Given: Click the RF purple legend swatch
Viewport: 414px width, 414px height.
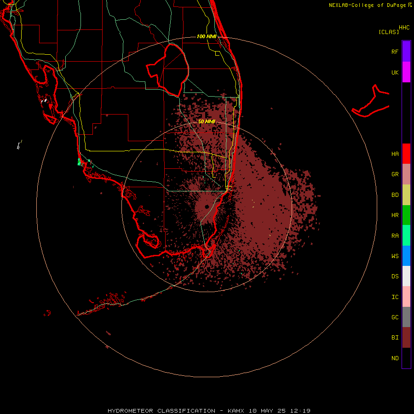Looking at the screenshot, I should click(x=406, y=52).
